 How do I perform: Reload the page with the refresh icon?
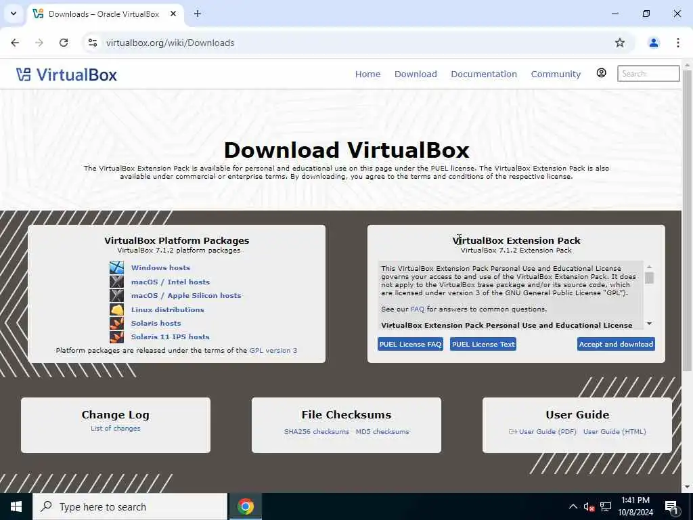click(64, 43)
